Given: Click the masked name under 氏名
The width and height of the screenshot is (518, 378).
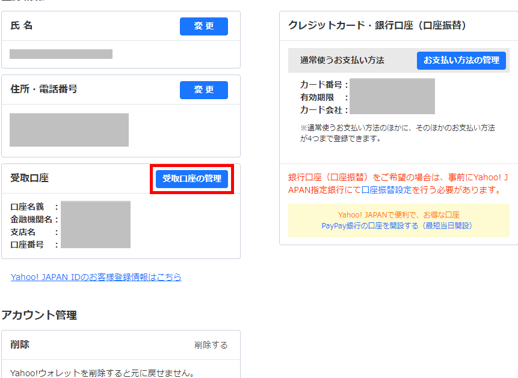Looking at the screenshot, I should click(x=61, y=54).
